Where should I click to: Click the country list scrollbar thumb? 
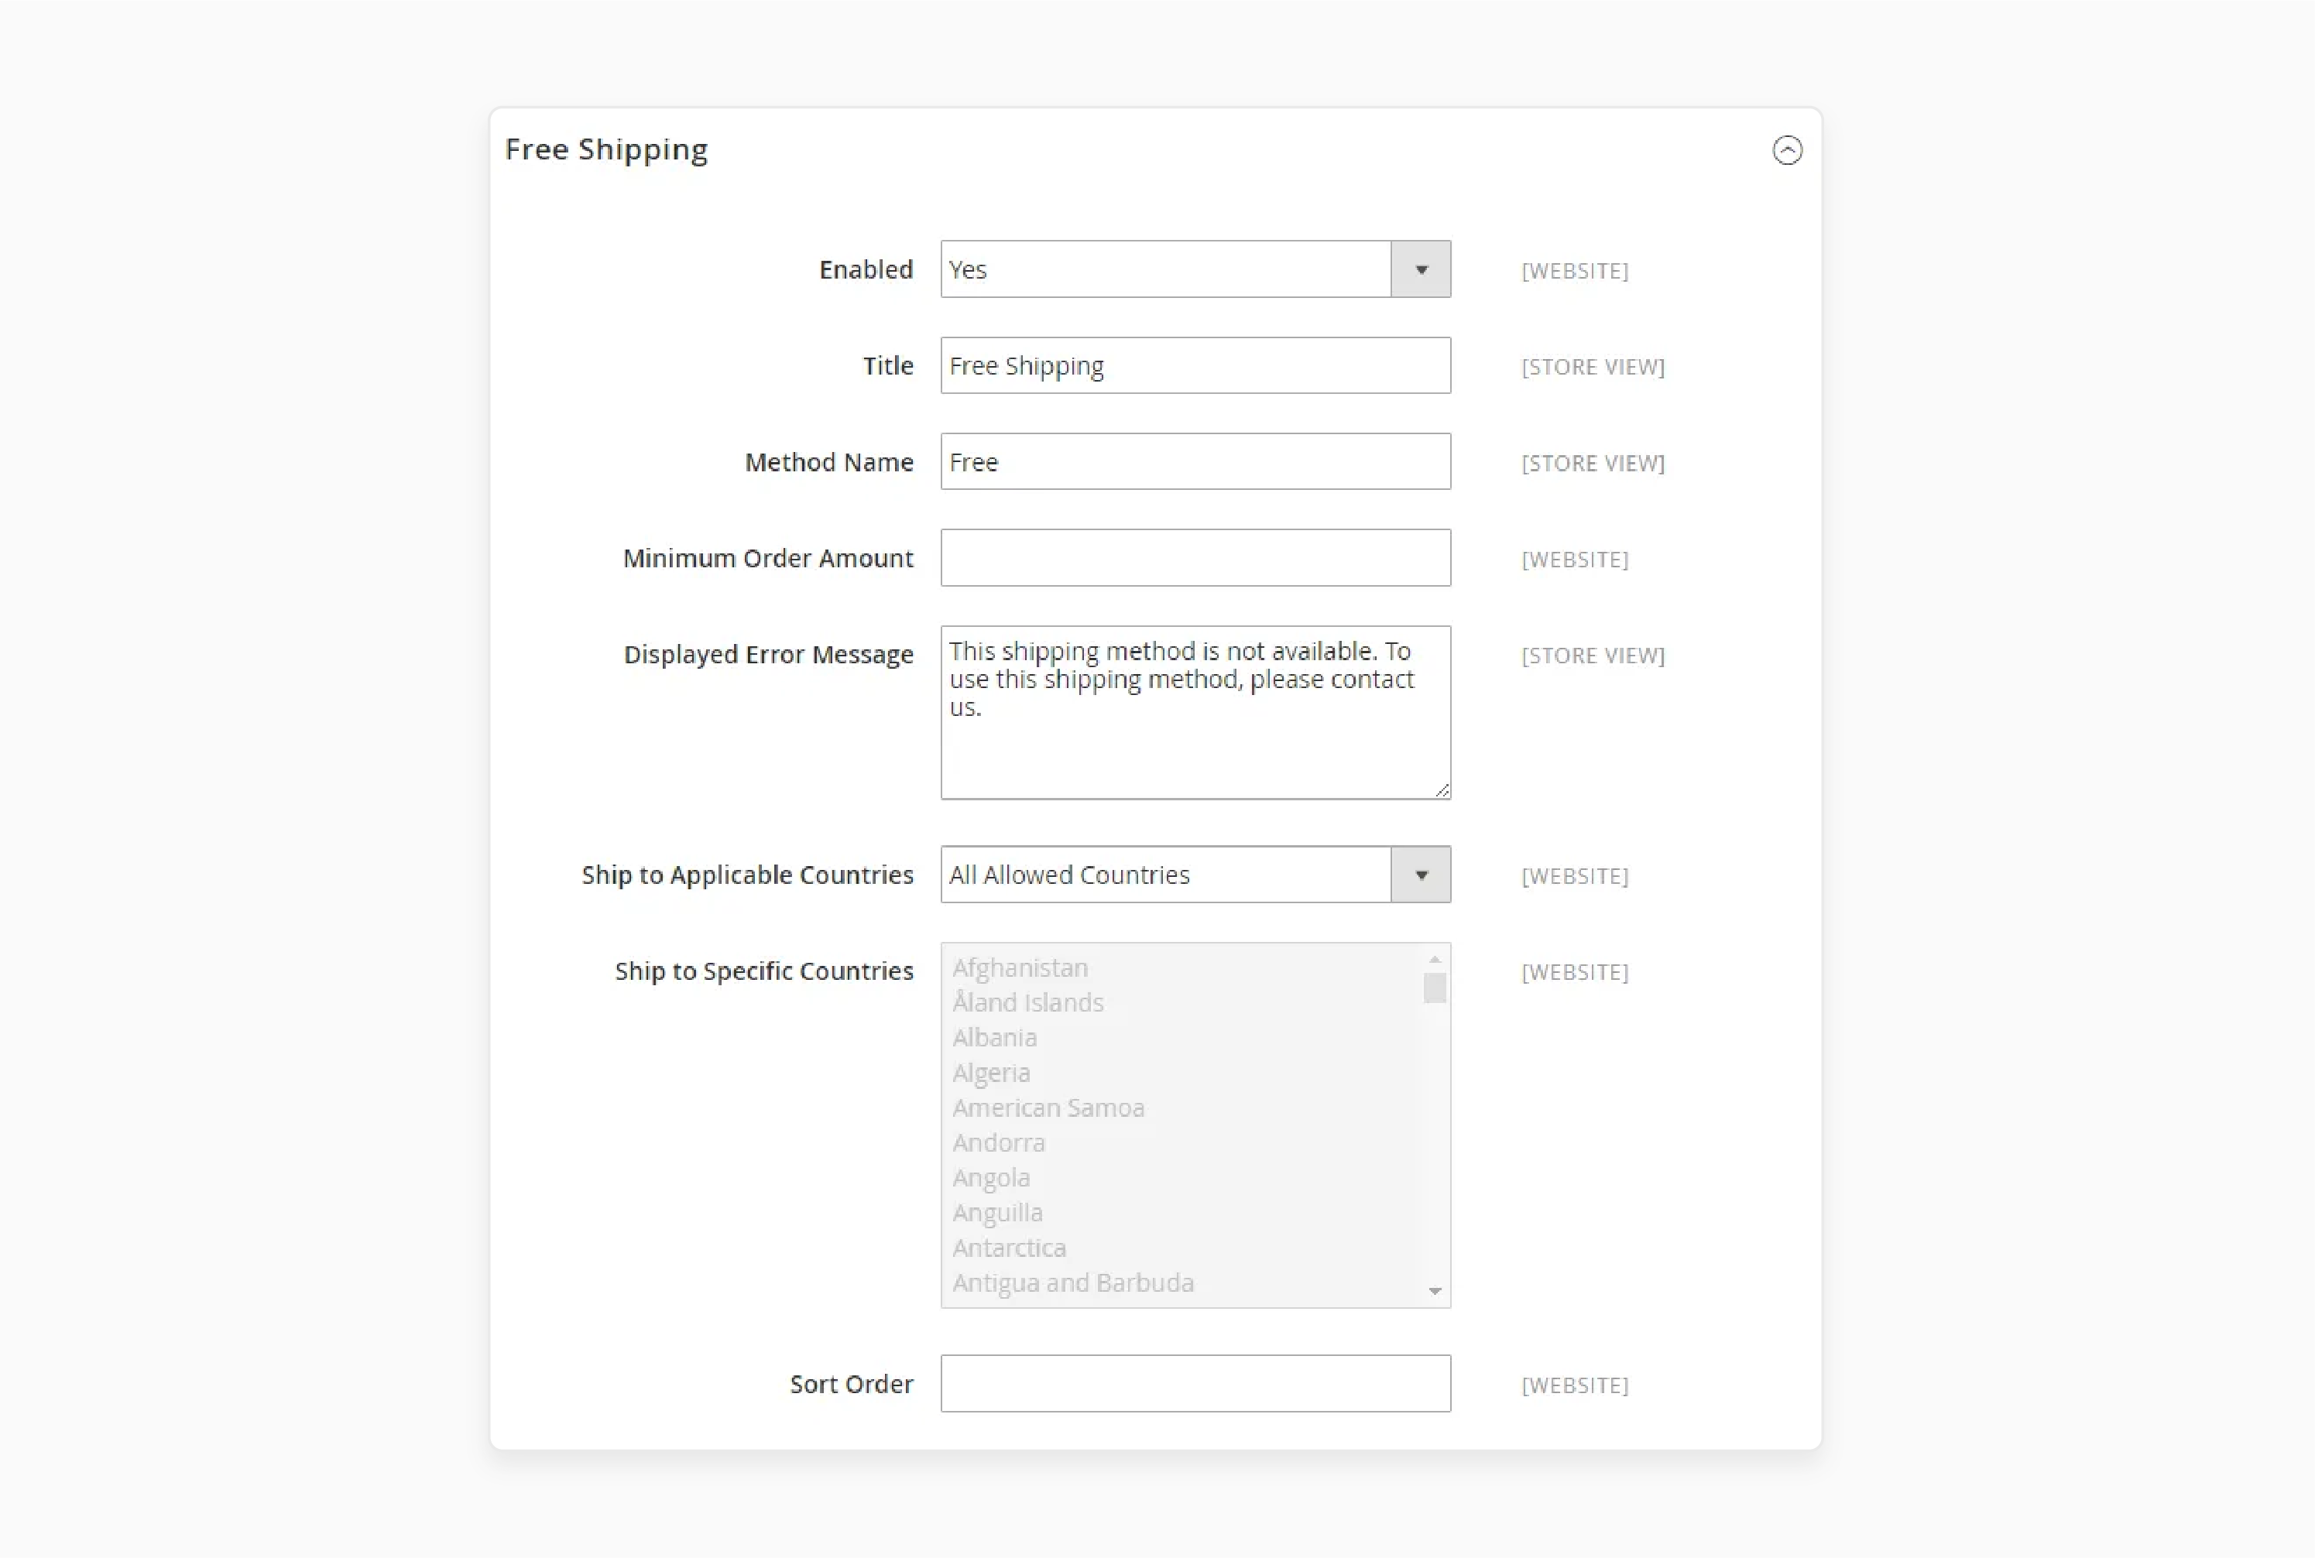1435,988
